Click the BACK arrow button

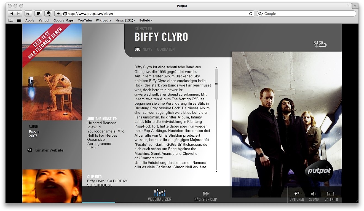(320, 44)
